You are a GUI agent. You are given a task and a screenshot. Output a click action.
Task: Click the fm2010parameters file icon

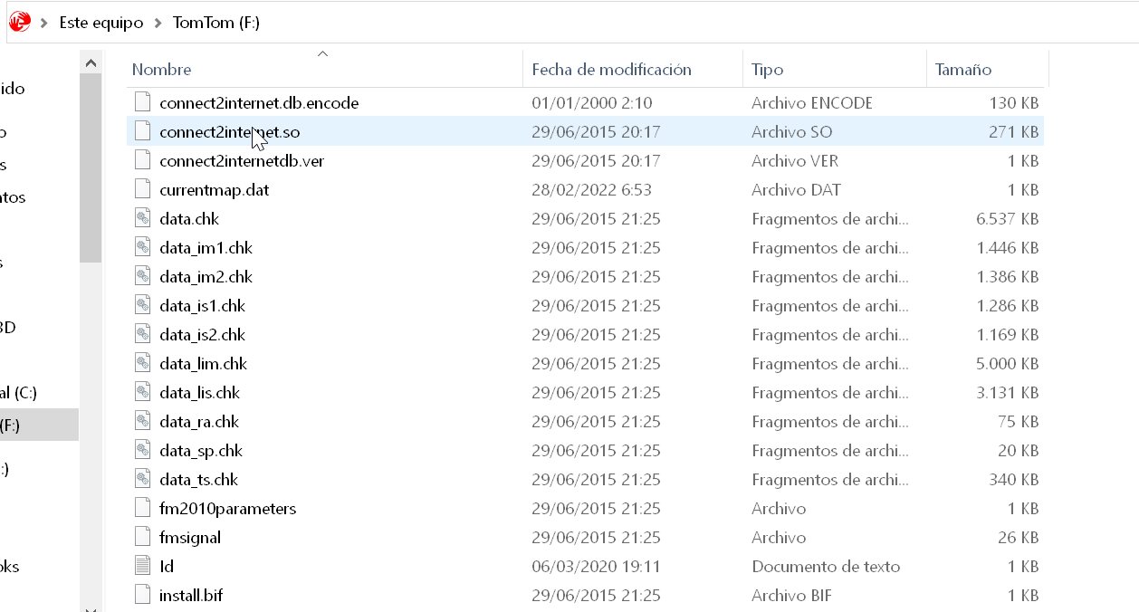click(140, 508)
